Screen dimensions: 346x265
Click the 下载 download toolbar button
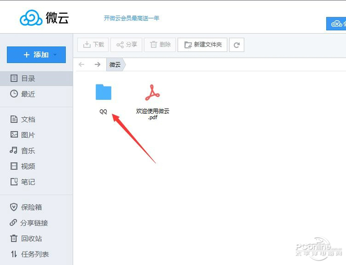[93, 45]
